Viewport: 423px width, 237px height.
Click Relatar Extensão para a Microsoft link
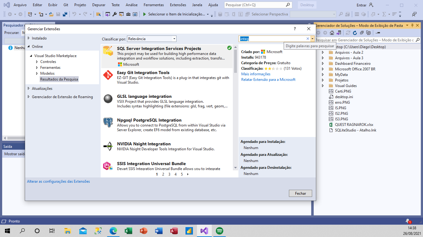(268, 80)
